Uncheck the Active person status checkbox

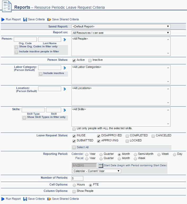(74, 61)
